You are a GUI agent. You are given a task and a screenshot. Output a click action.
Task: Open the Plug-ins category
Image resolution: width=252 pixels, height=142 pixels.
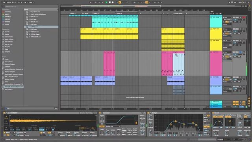coord(7,47)
